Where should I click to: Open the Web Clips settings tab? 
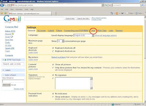pyautogui.click(x=102, y=31)
